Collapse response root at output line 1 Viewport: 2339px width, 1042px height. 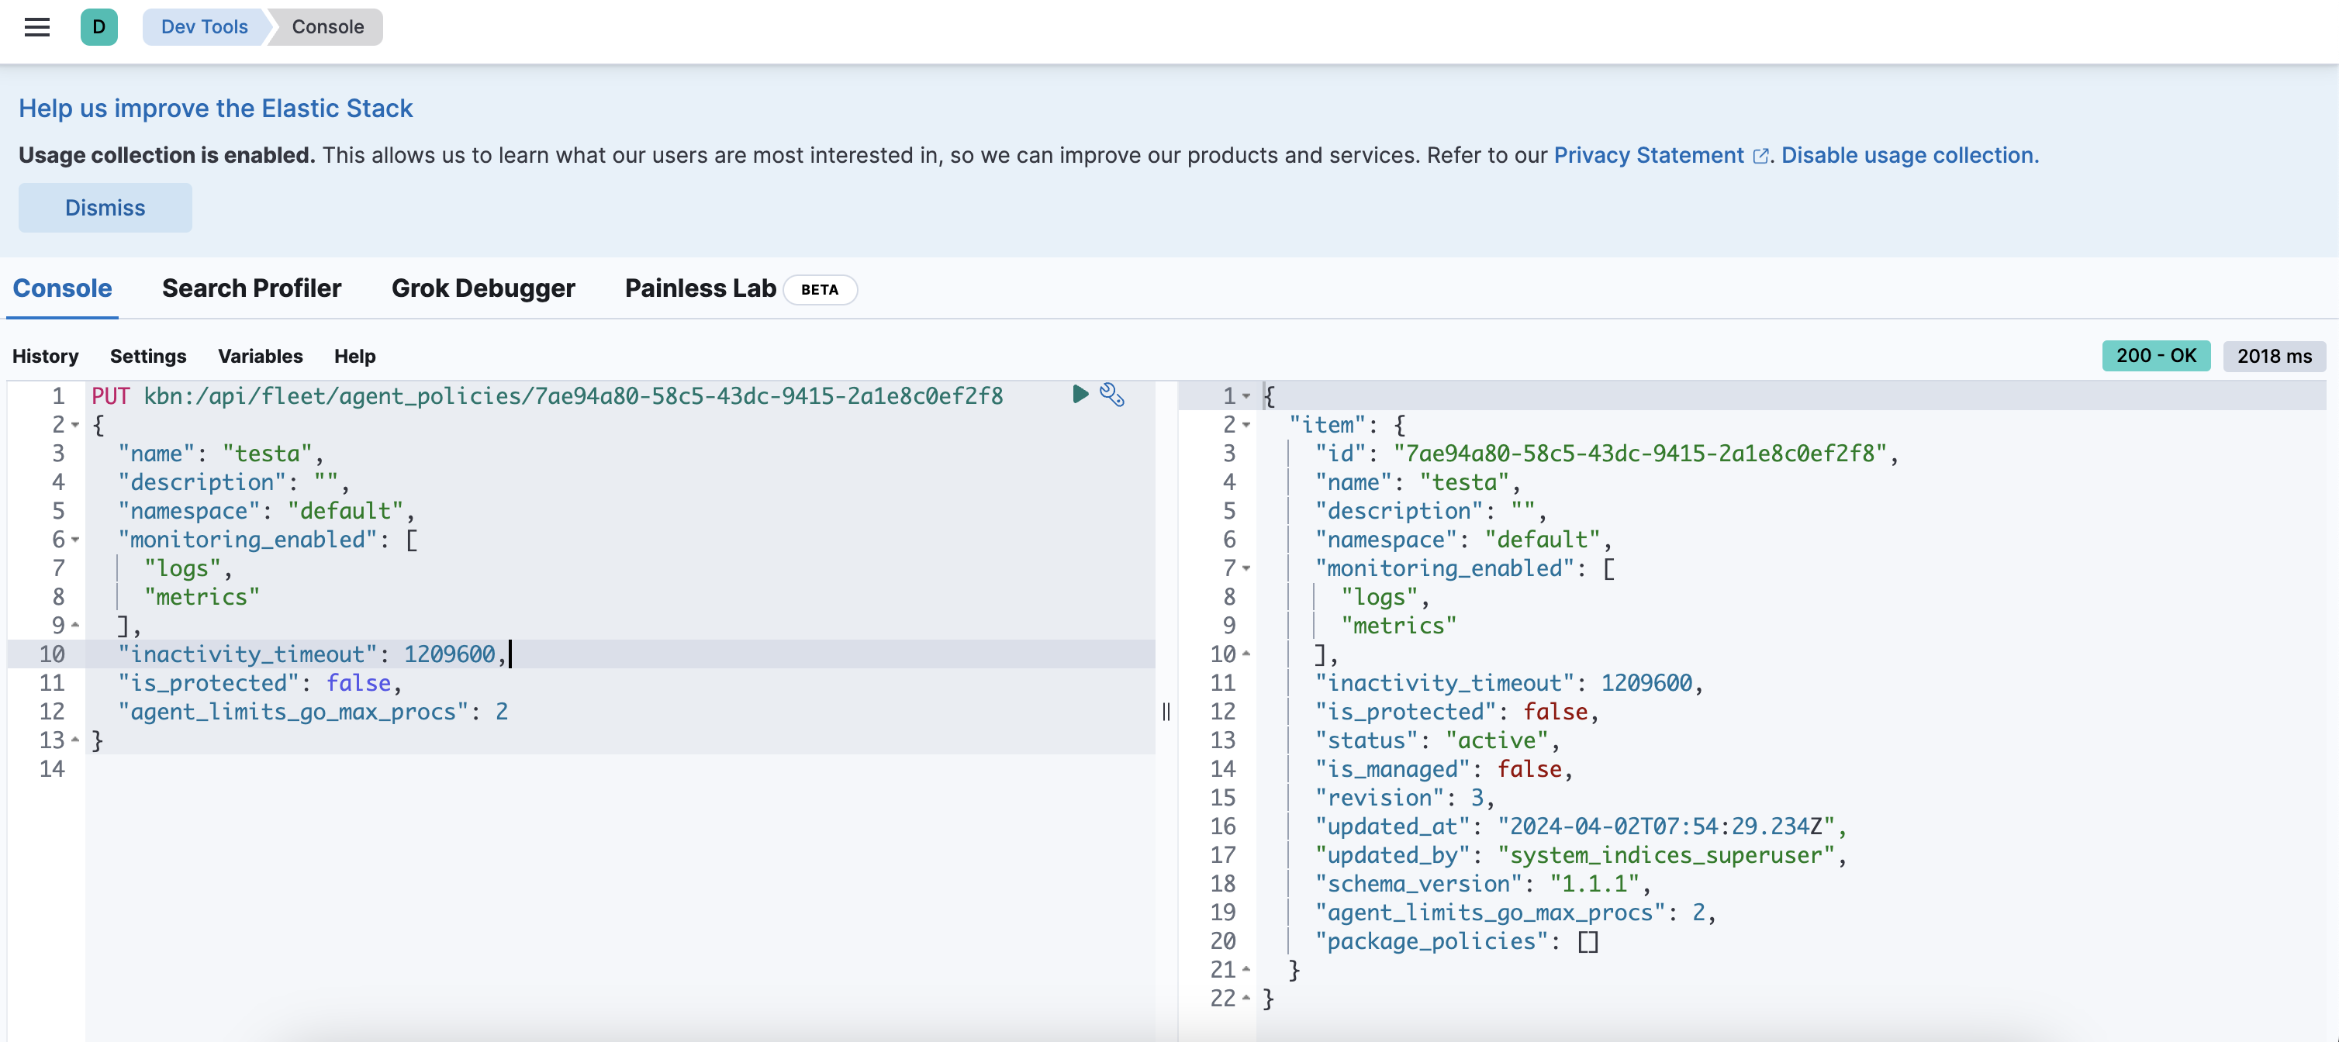[x=1246, y=397]
